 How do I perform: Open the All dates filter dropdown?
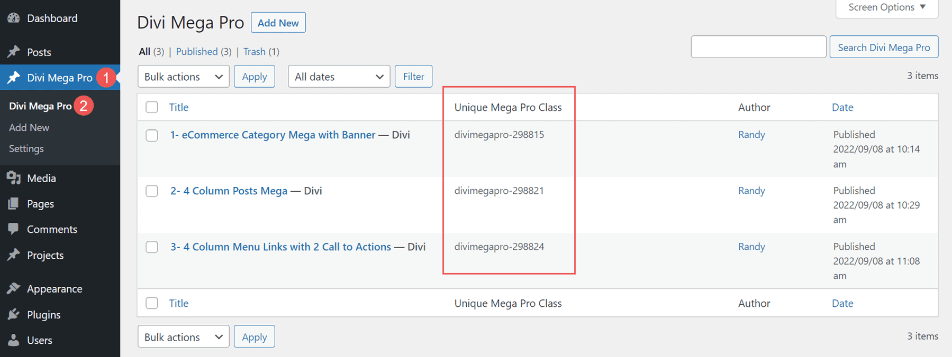coord(339,77)
